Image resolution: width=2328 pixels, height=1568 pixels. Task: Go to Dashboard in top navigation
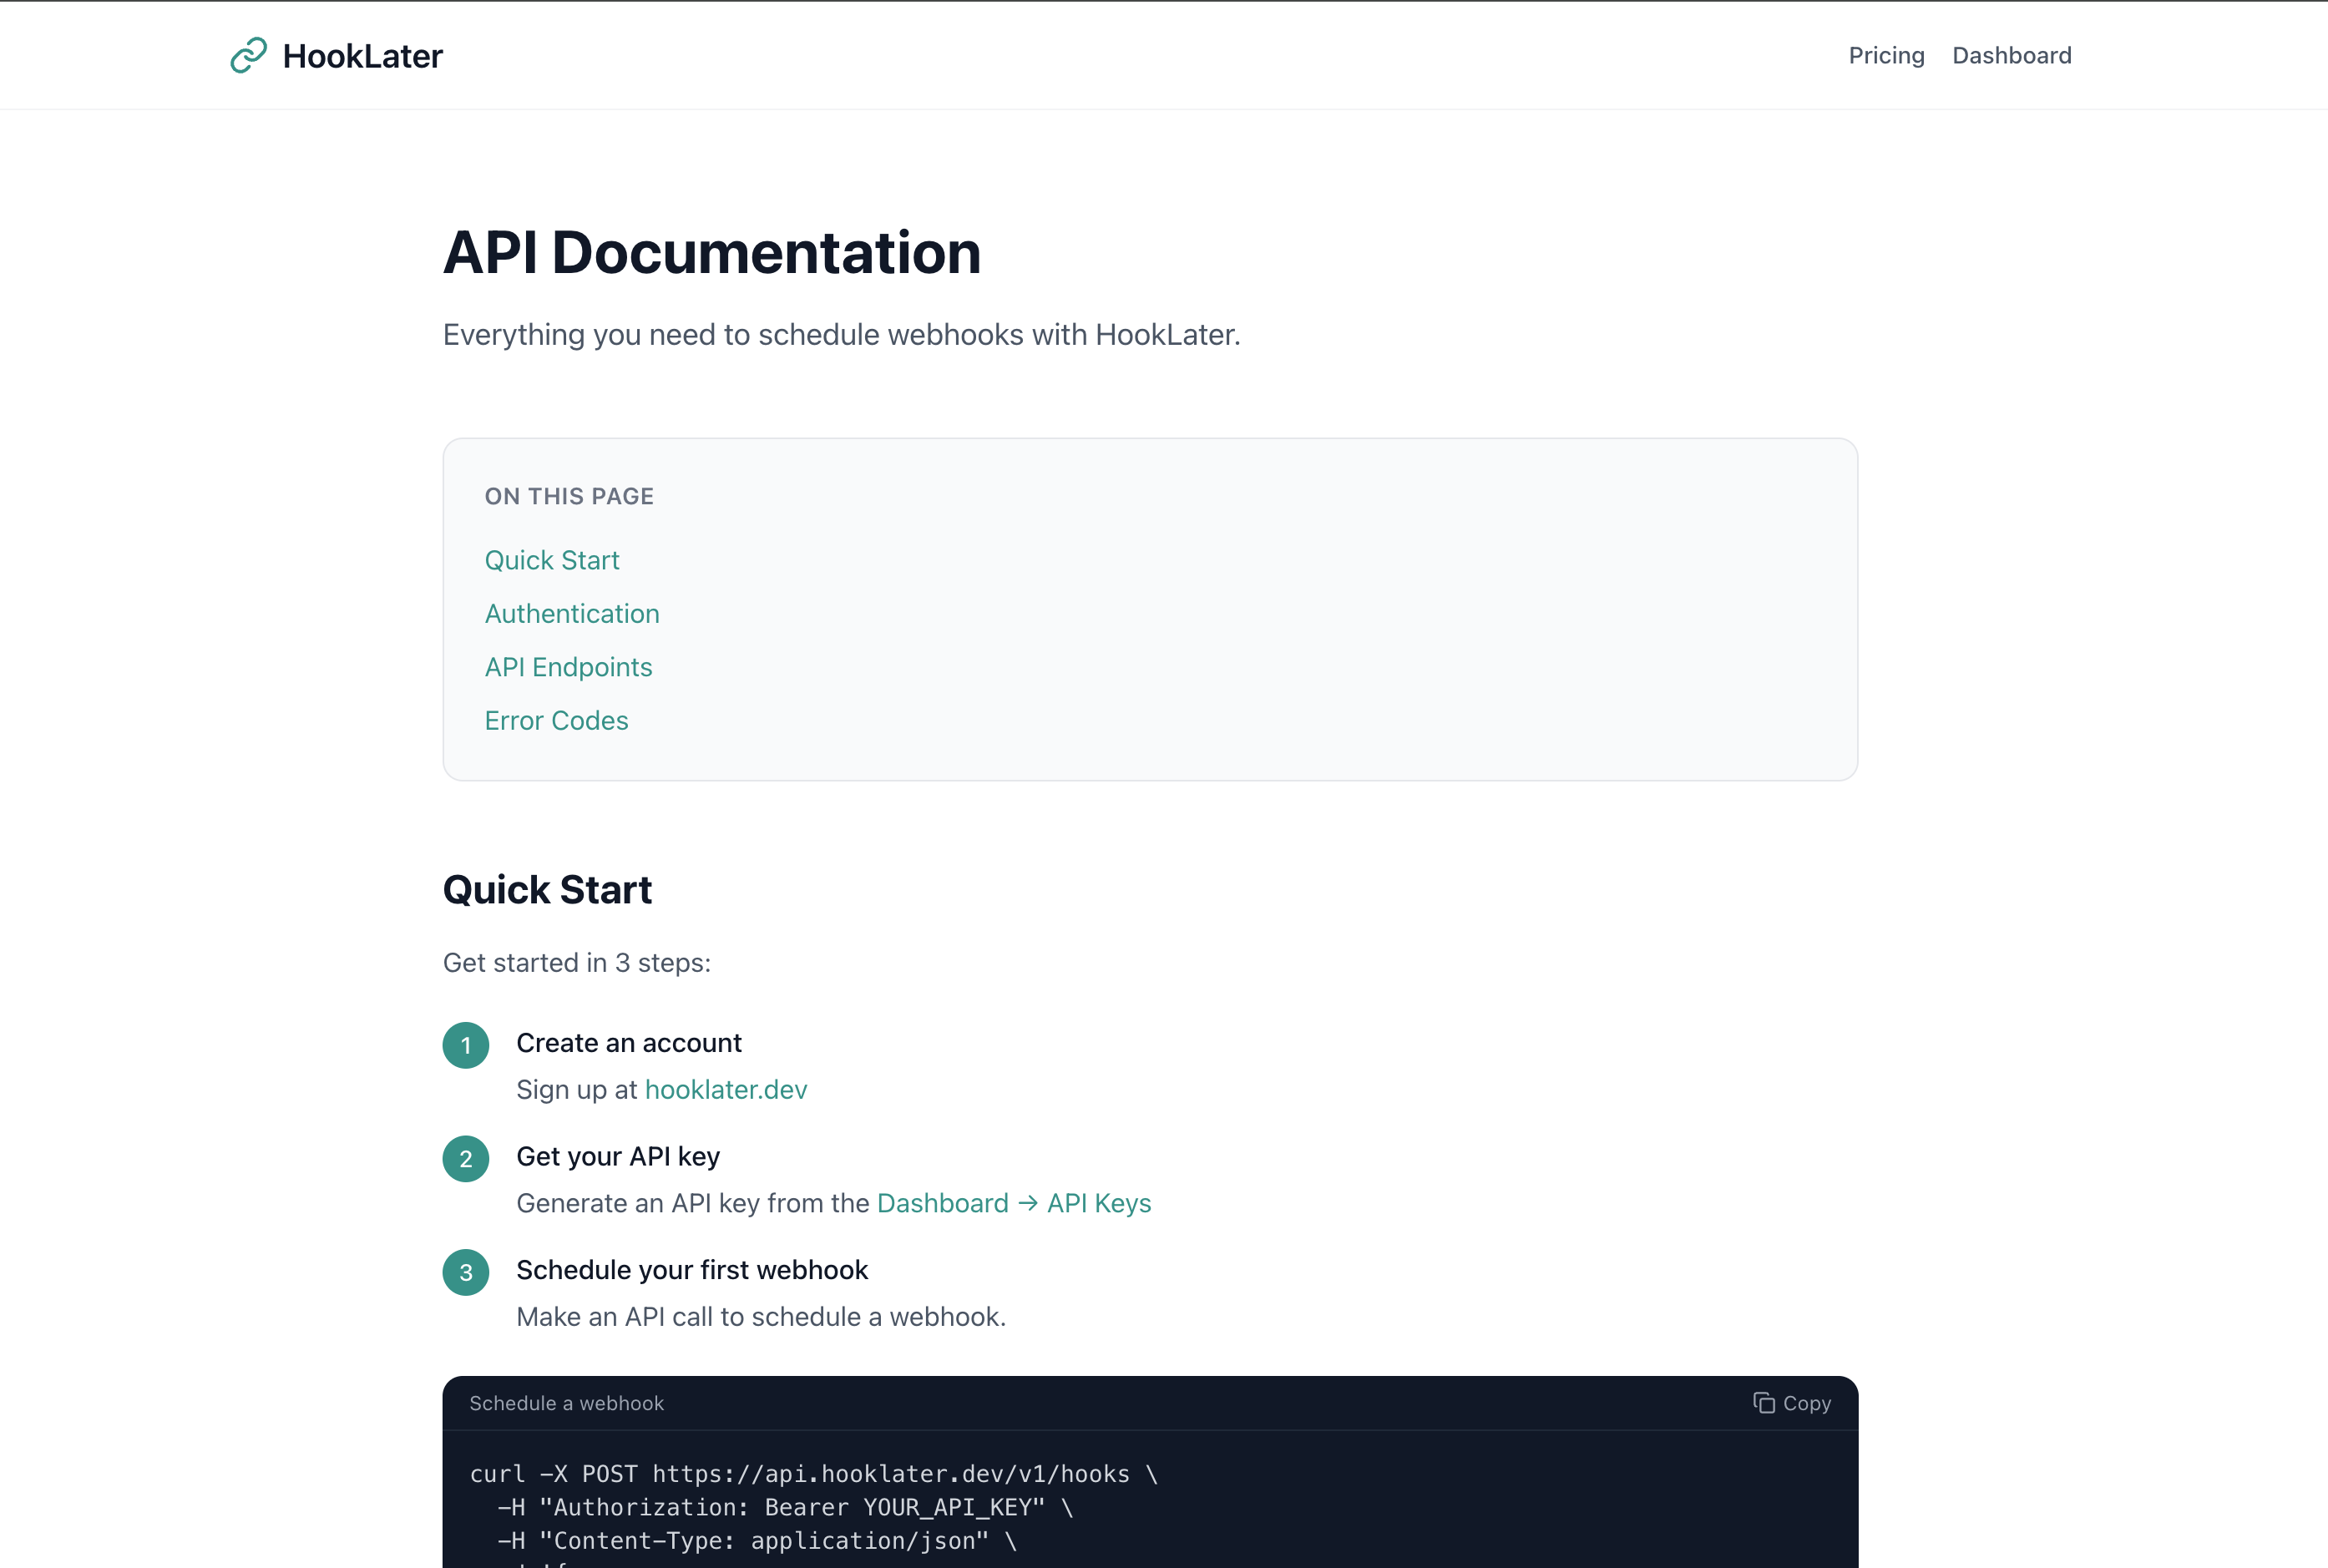pyautogui.click(x=2011, y=56)
